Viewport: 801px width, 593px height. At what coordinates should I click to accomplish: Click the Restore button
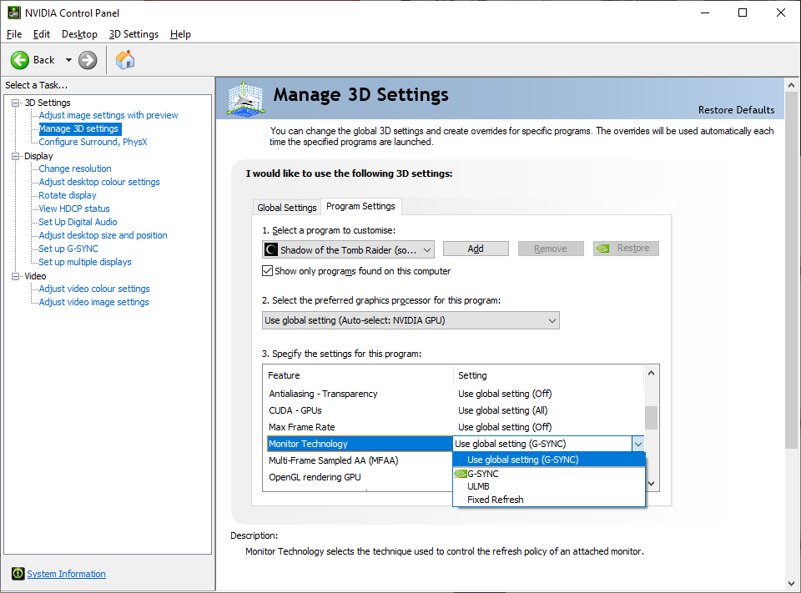click(x=626, y=249)
